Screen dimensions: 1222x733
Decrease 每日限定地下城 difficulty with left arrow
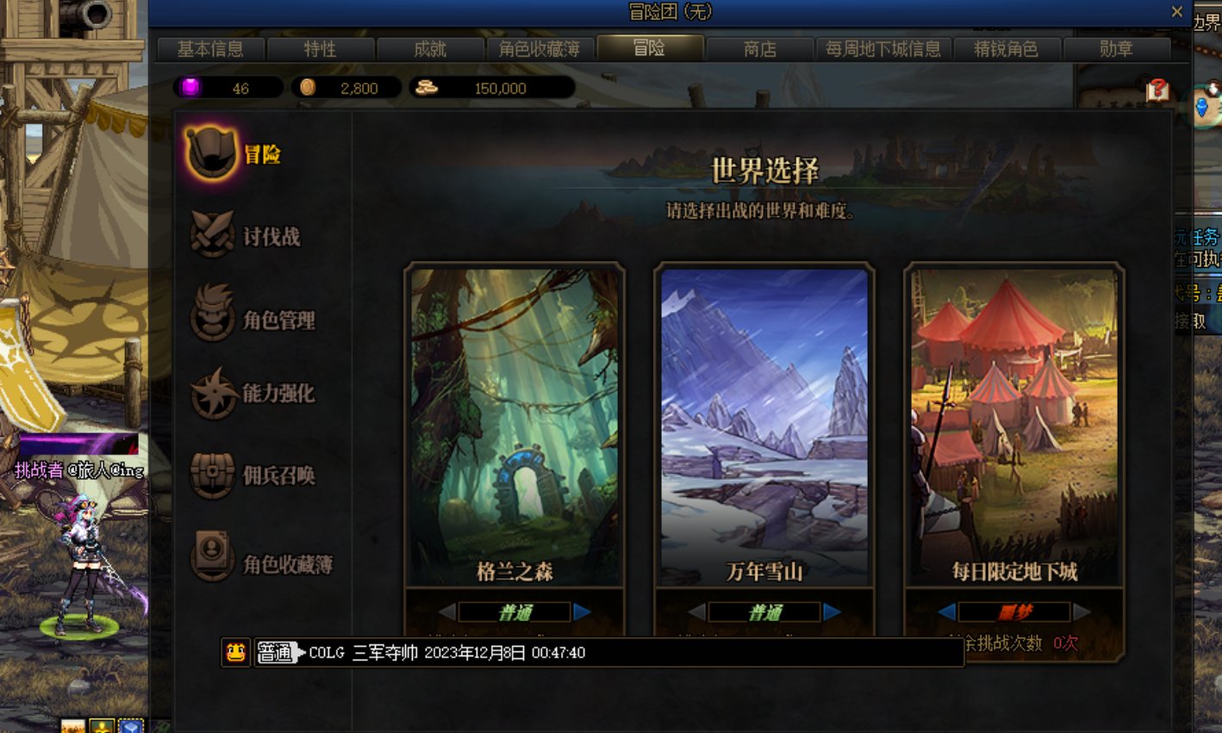click(946, 612)
